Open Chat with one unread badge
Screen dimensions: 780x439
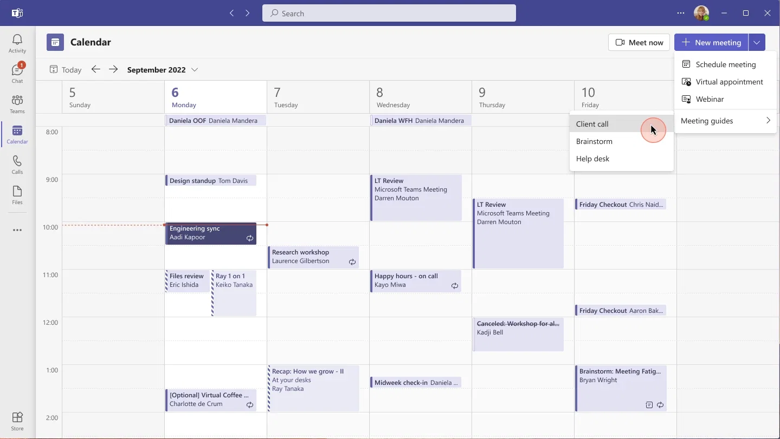point(17,74)
